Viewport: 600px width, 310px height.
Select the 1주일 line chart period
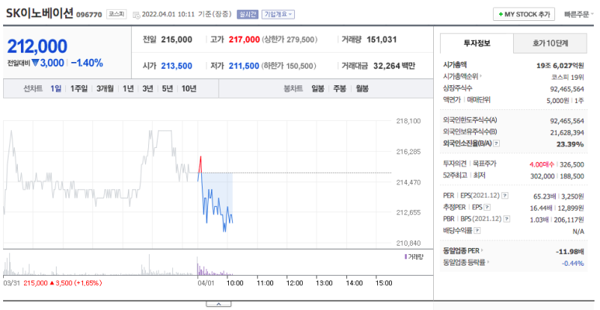[79, 88]
